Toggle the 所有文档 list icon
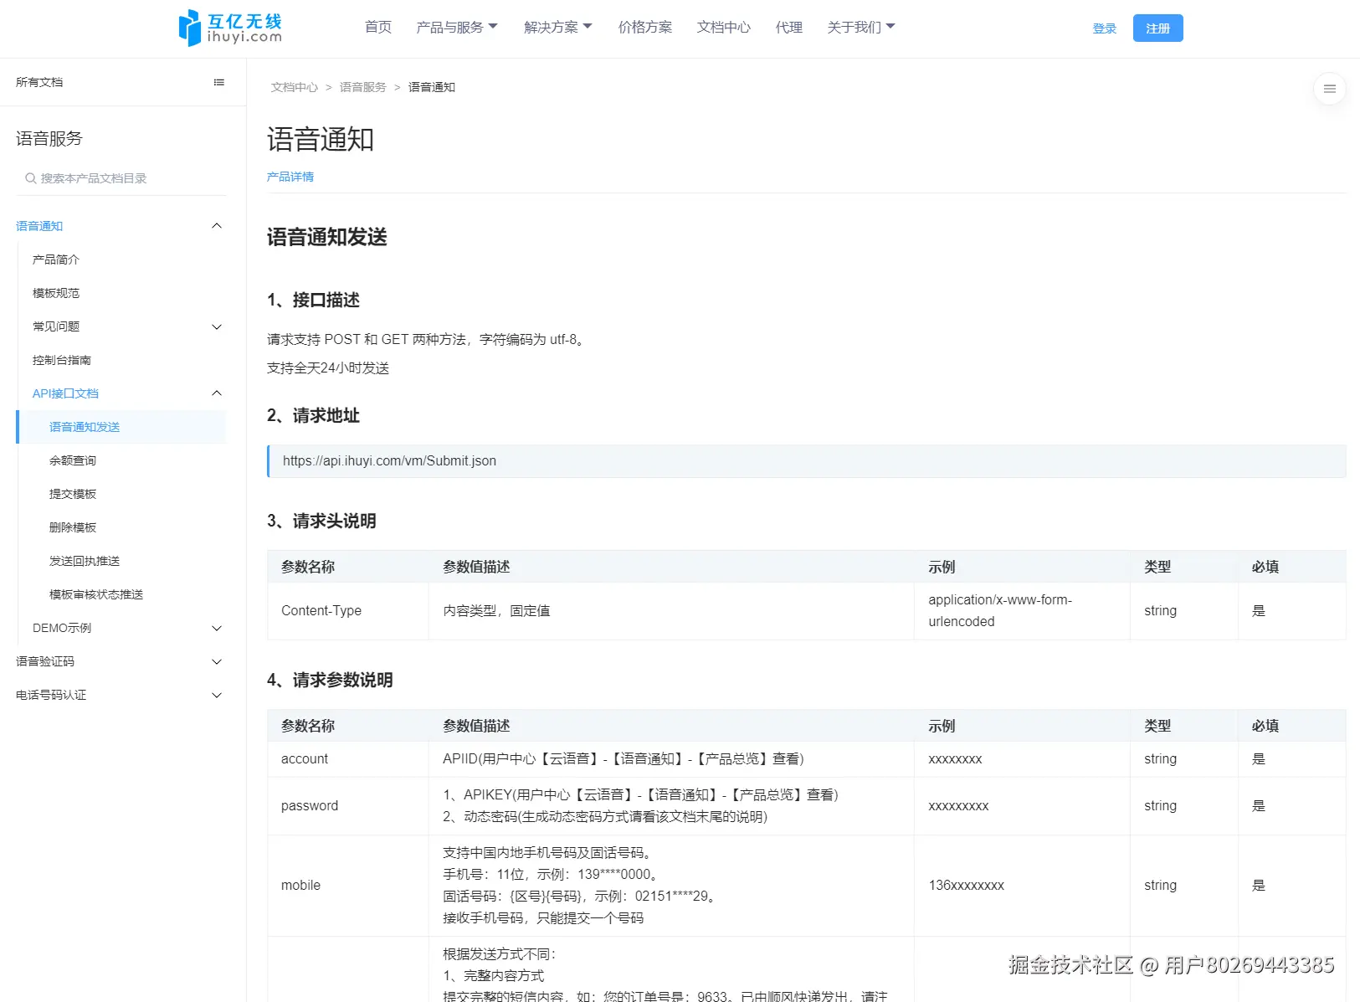The height and width of the screenshot is (1002, 1360). point(219,82)
